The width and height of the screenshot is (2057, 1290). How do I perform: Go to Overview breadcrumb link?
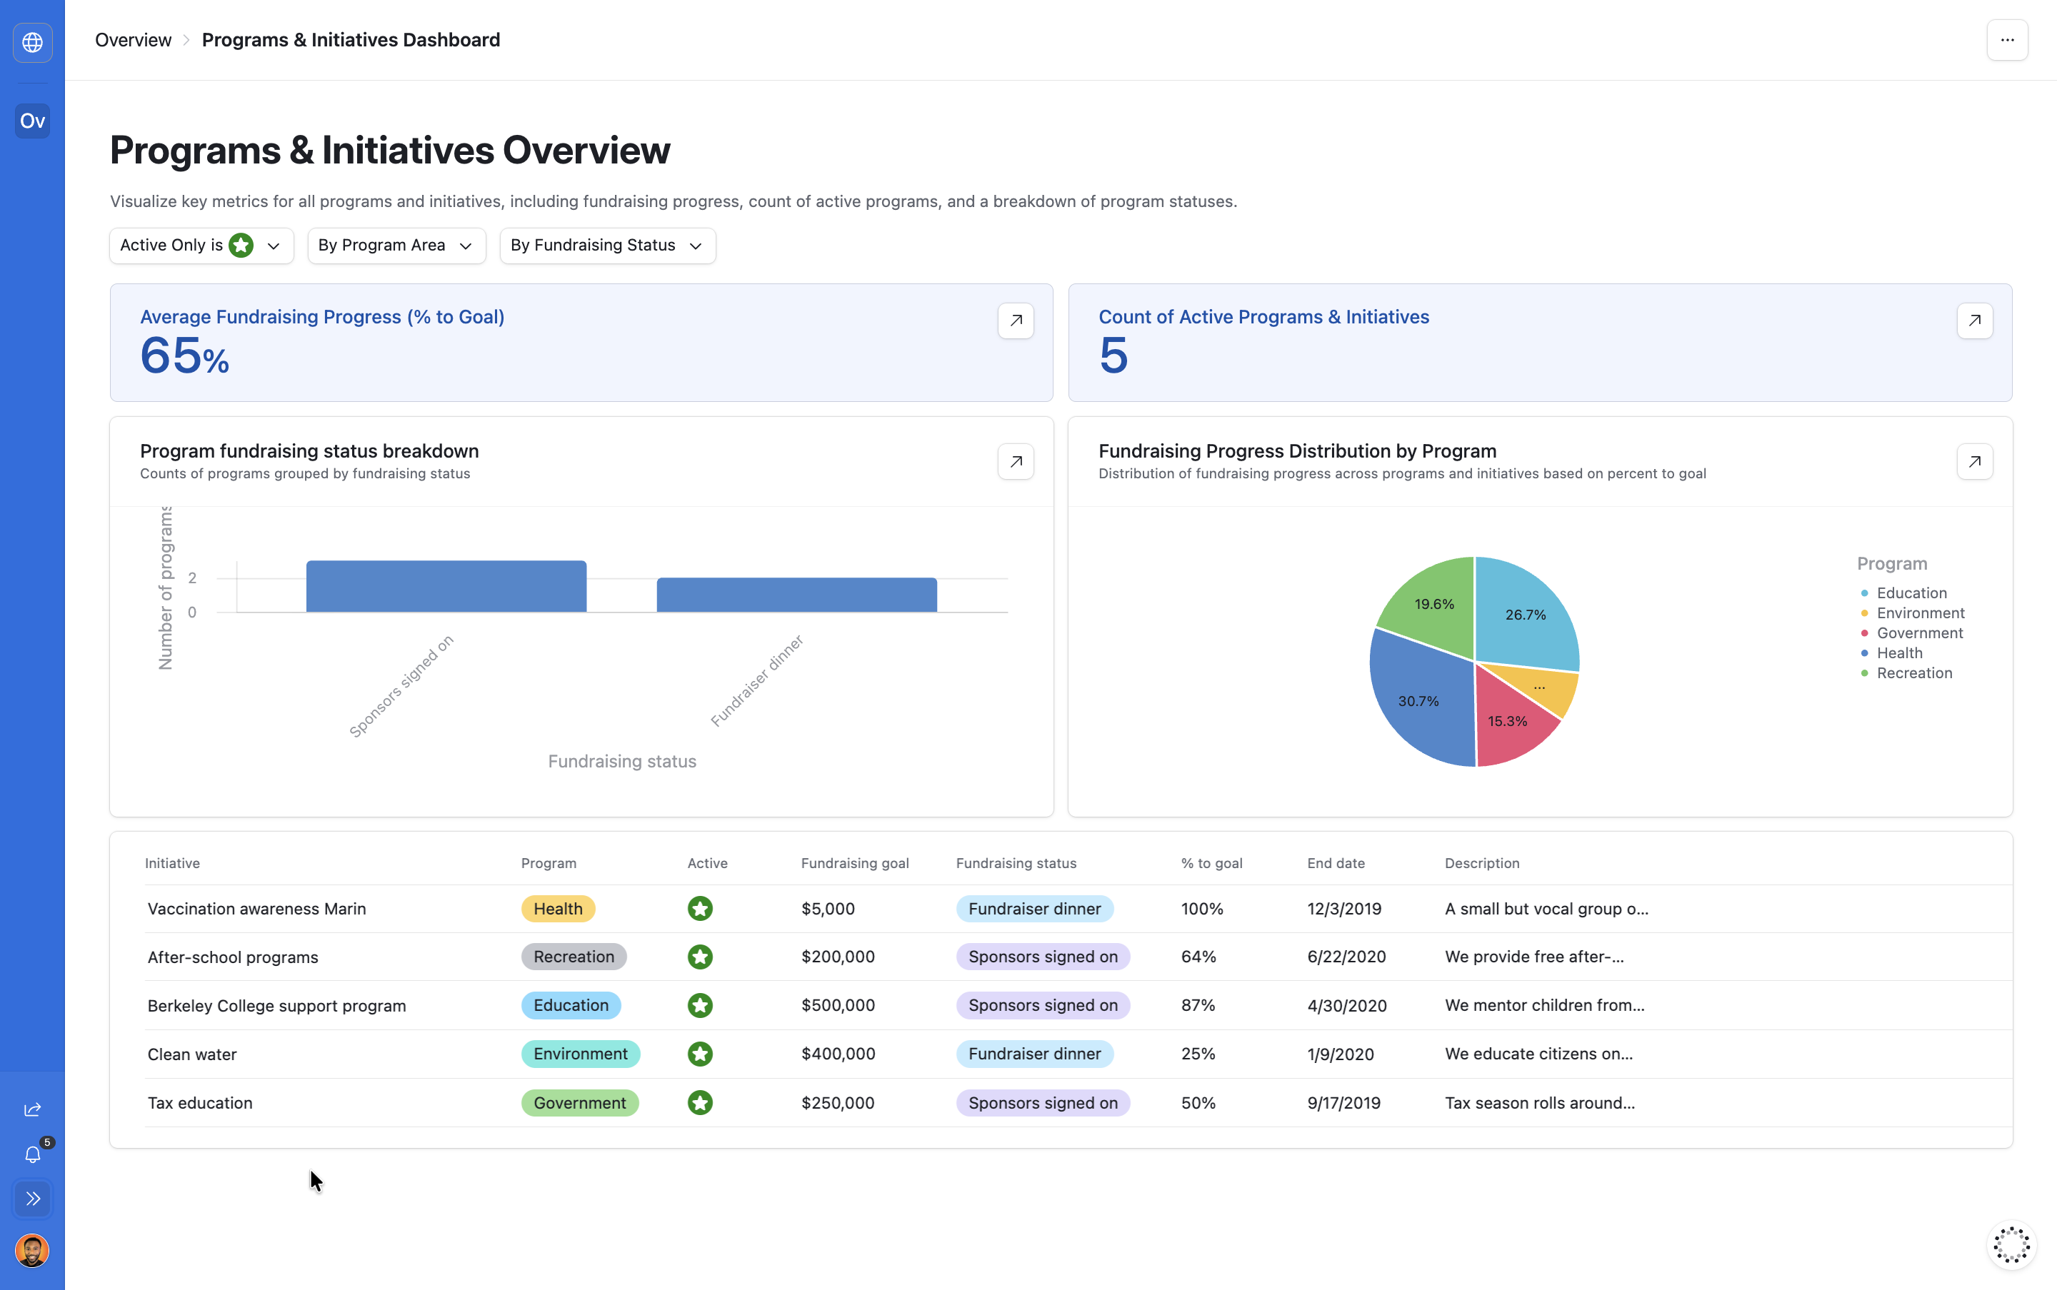[133, 40]
